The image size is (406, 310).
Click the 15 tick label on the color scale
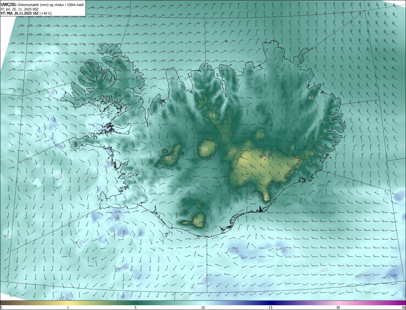coord(271,307)
